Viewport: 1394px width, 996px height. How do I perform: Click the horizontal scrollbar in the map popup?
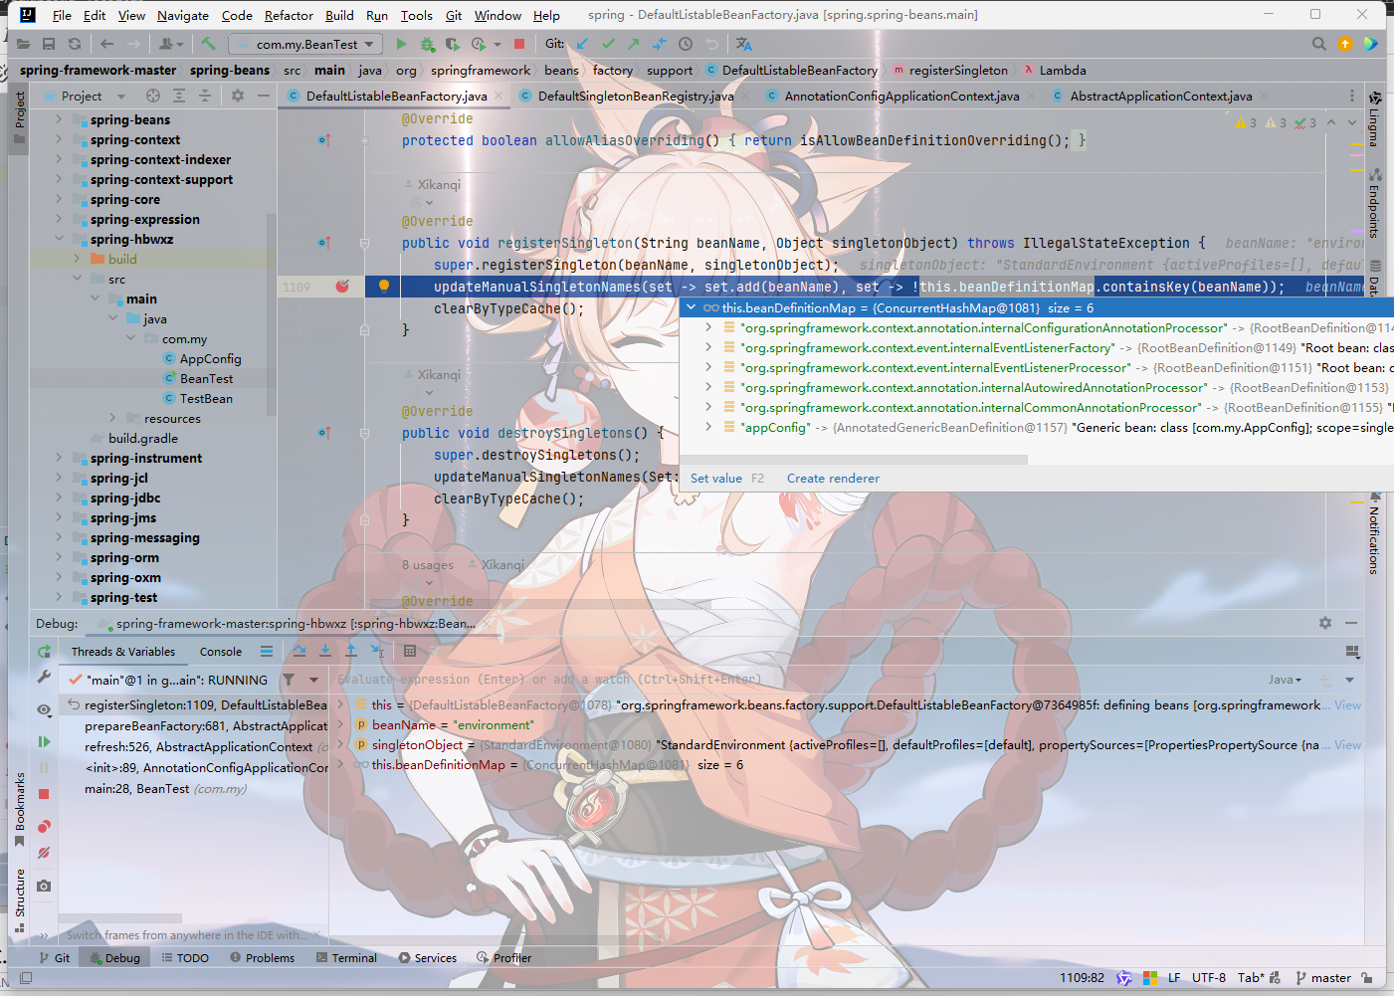pos(855,460)
